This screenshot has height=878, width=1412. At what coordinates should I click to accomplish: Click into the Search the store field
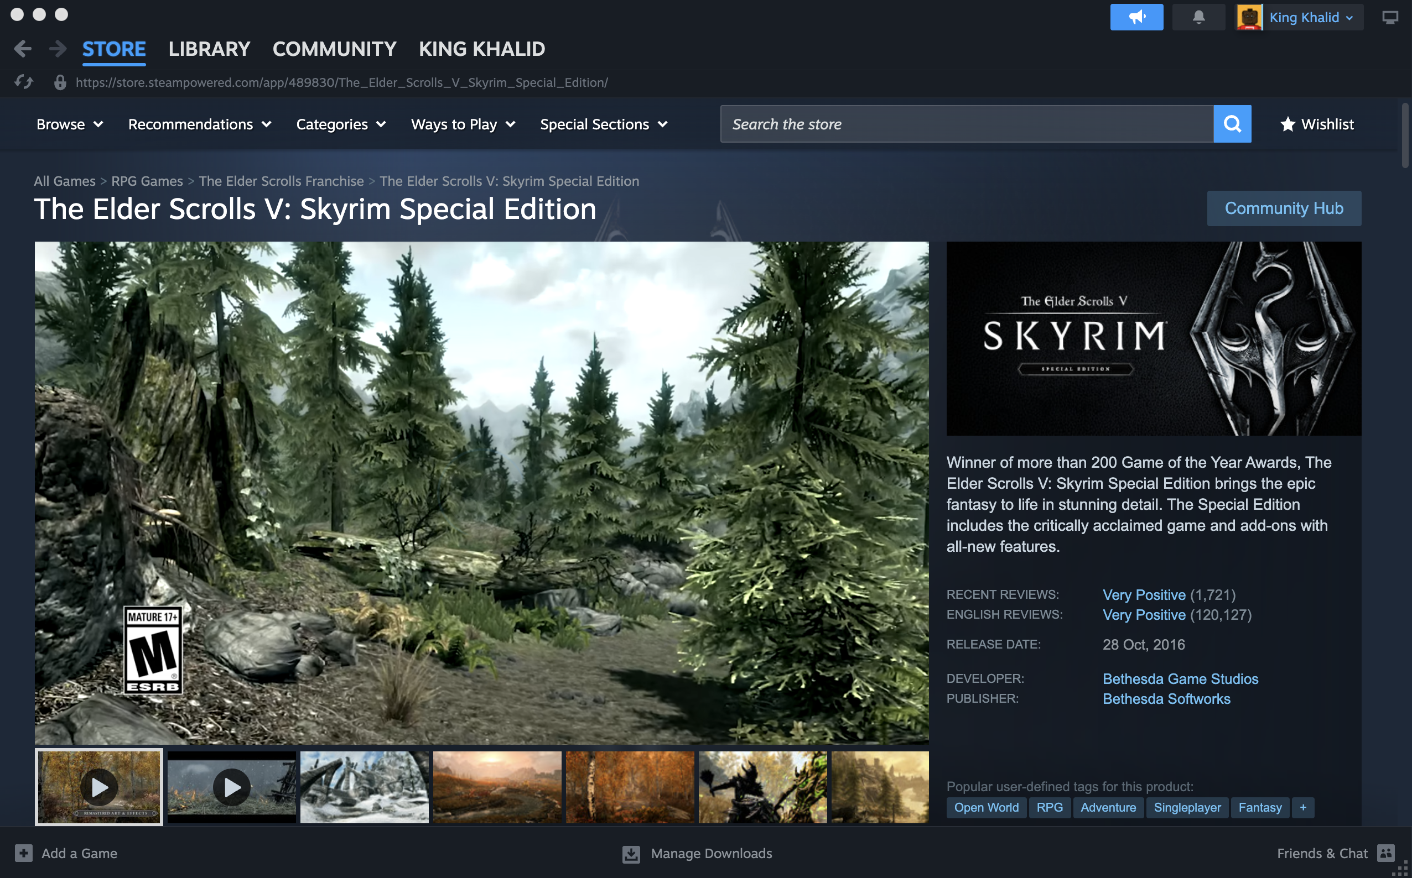coord(965,124)
